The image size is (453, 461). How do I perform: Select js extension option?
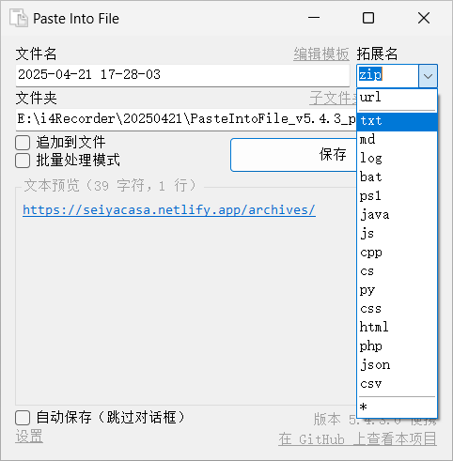tap(397, 234)
